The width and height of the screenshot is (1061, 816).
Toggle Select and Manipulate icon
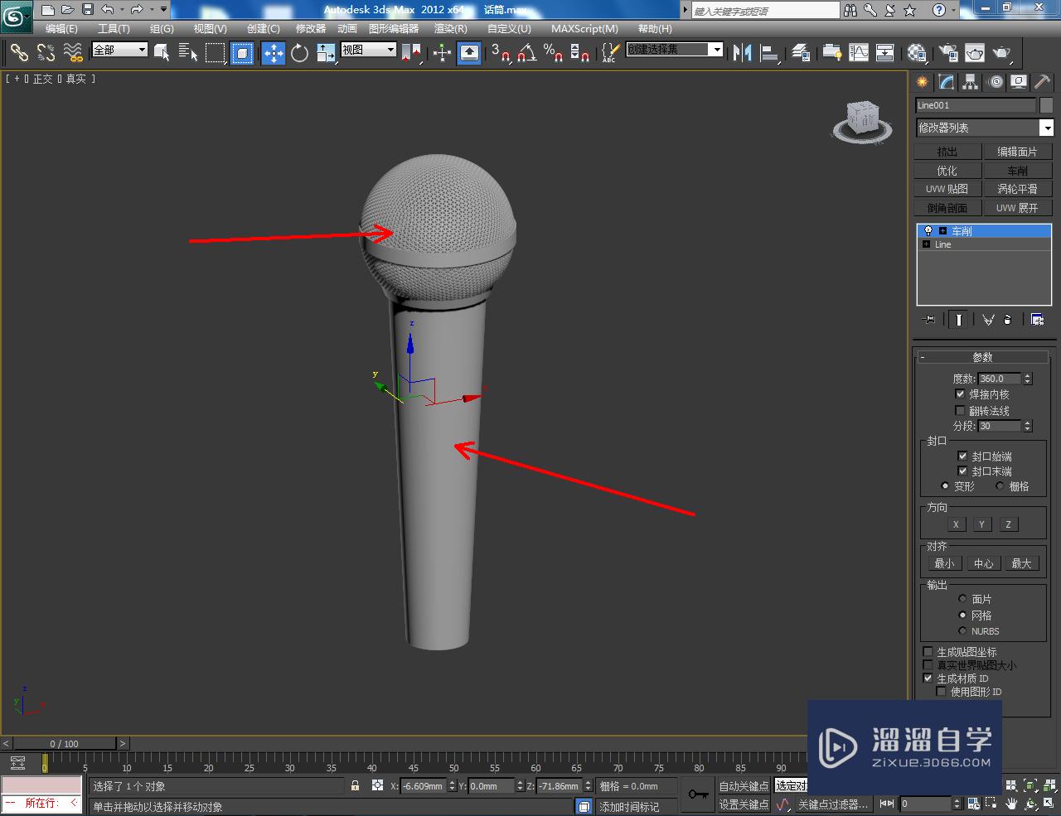[x=443, y=53]
